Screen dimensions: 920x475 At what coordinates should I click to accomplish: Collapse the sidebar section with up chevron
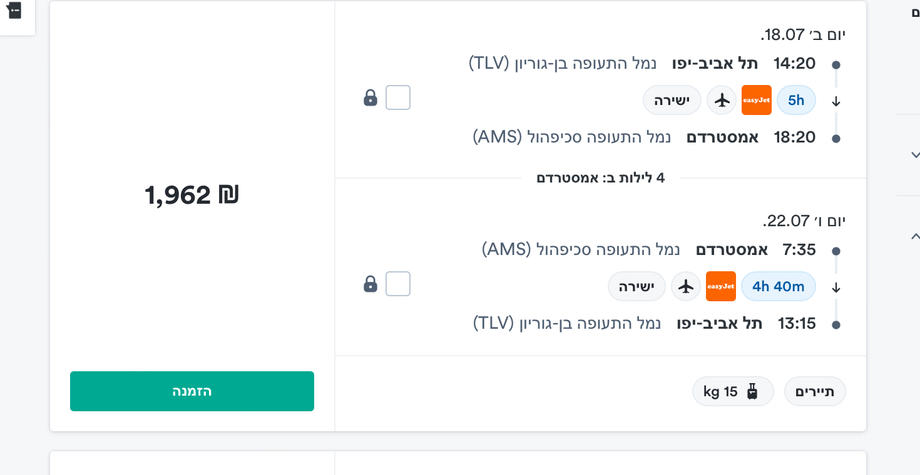pos(915,236)
